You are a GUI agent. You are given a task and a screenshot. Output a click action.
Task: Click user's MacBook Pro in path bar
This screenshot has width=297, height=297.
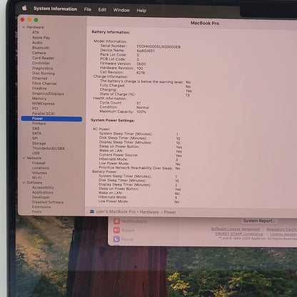tap(116, 211)
